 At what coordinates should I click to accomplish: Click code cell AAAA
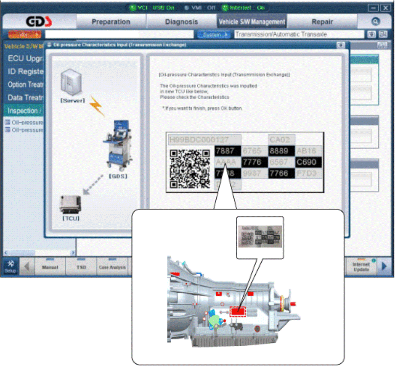pyautogui.click(x=228, y=162)
